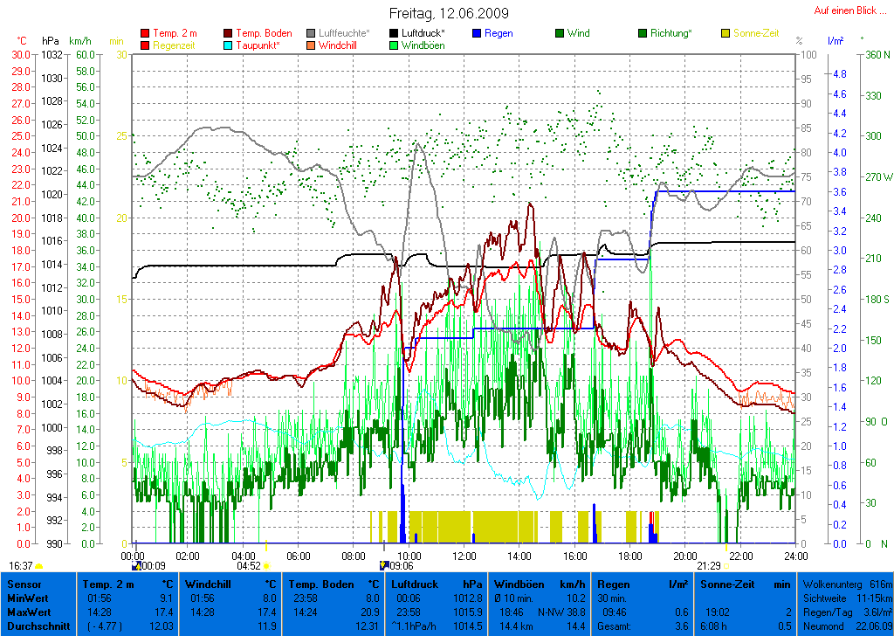The height and width of the screenshot is (636, 894).
Task: Click the orange Windchill legend square
Action: (312, 45)
